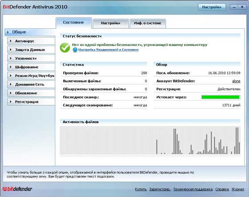
Task: Select Общие in the sidebar
Action: [x=30, y=32]
